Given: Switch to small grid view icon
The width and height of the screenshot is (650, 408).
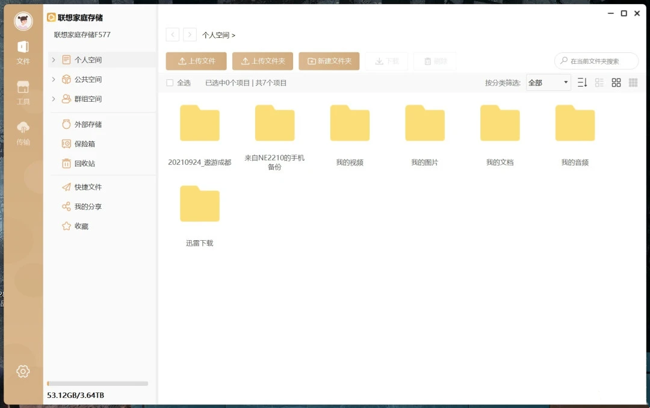Looking at the screenshot, I should 633,82.
